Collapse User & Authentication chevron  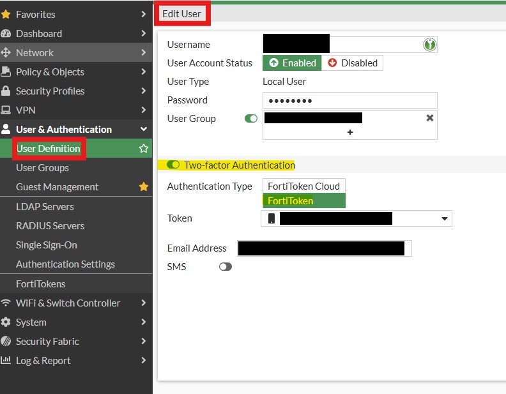tap(144, 129)
